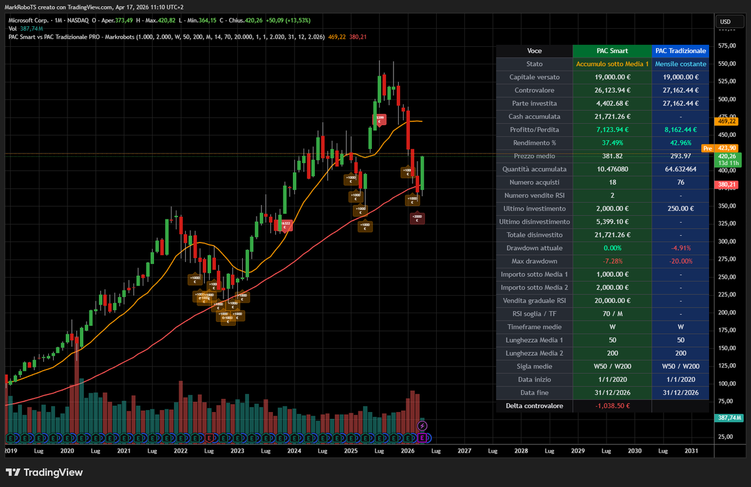Click the 20,000.00 € Vendita graduale RSI cell
Image resolution: width=751 pixels, height=487 pixels.
click(612, 300)
